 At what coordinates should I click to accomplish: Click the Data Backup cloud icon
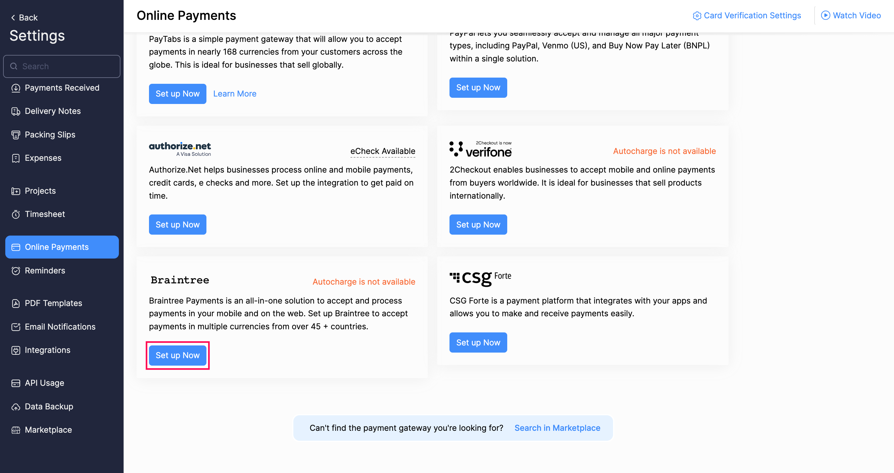pyautogui.click(x=16, y=407)
